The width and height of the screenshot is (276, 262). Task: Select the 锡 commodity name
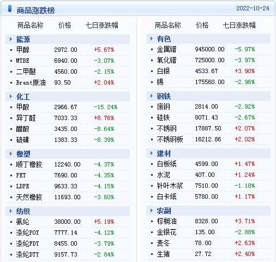(160, 82)
